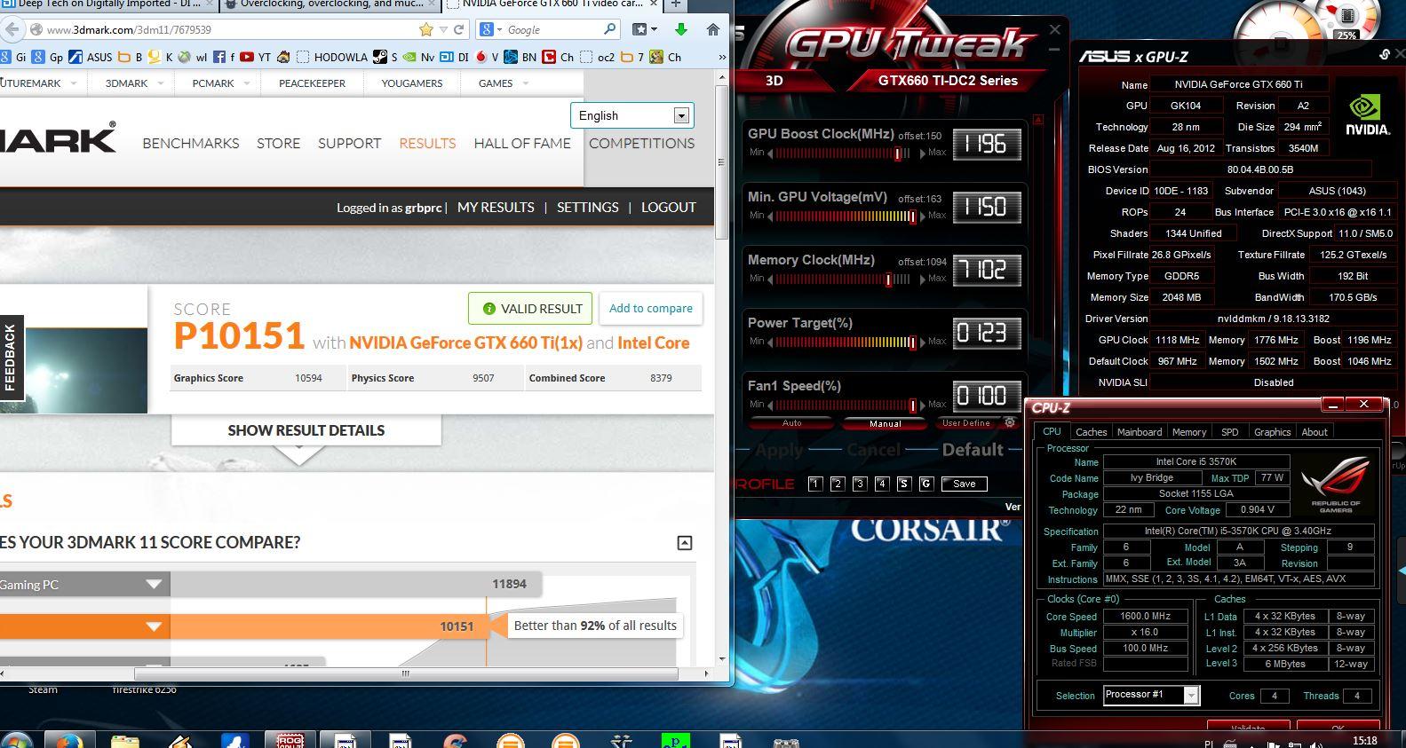Set fan mode to User Define
The image size is (1406, 748).
(965, 423)
